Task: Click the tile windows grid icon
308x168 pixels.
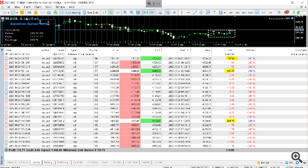Action: pos(138,13)
